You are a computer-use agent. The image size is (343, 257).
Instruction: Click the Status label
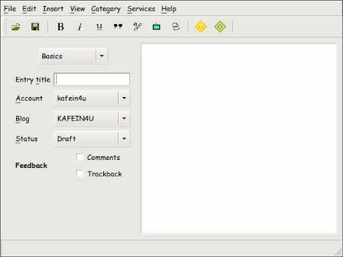(x=27, y=139)
